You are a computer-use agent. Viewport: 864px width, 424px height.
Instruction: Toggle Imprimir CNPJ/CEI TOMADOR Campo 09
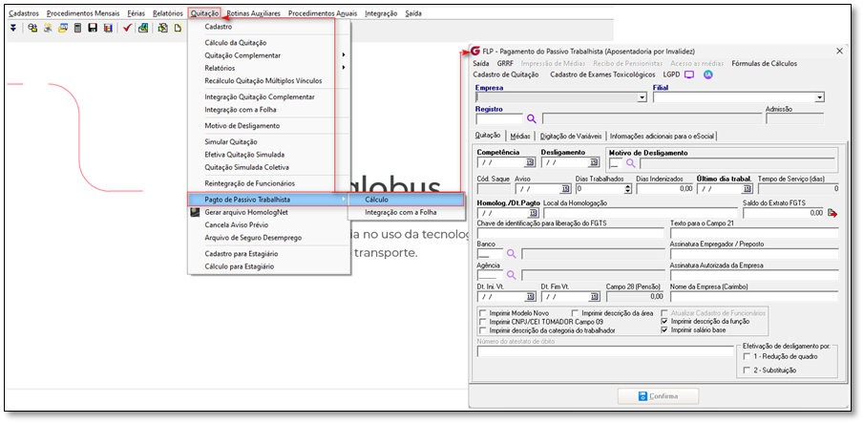click(x=483, y=321)
